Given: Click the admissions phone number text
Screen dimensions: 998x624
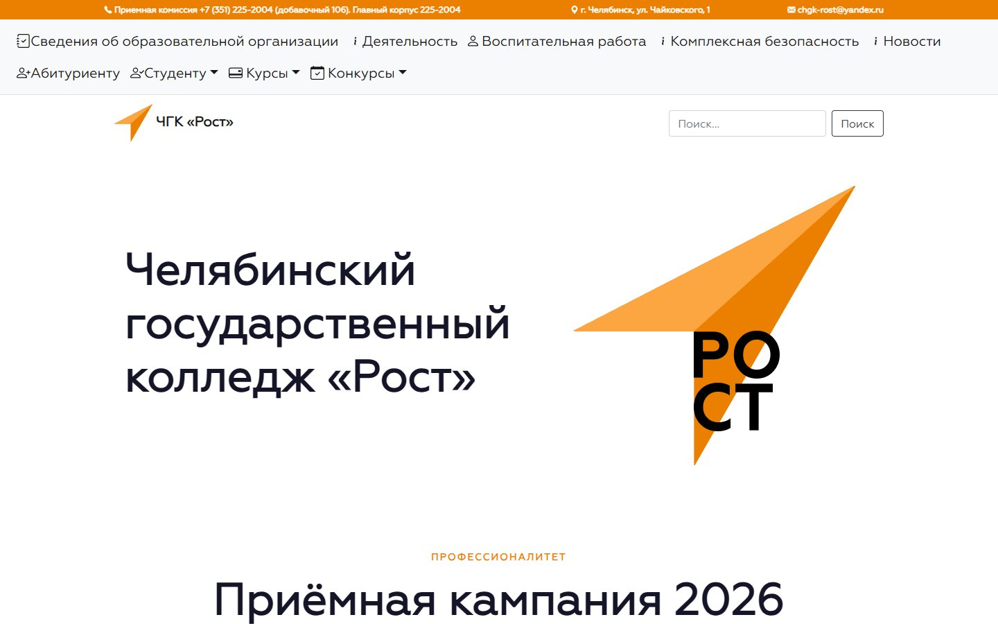Looking at the screenshot, I should 287,10.
